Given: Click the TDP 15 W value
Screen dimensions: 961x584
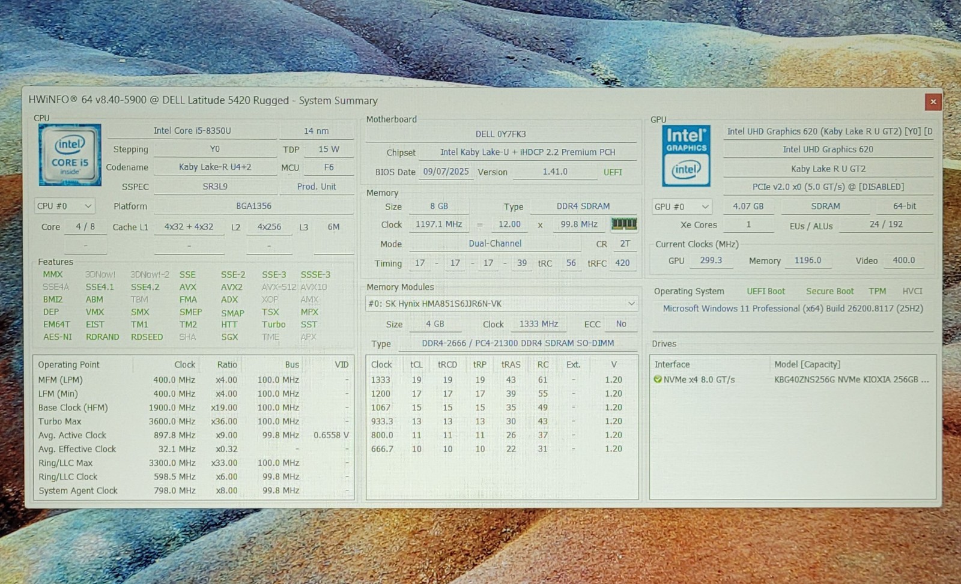Looking at the screenshot, I should coord(329,149).
